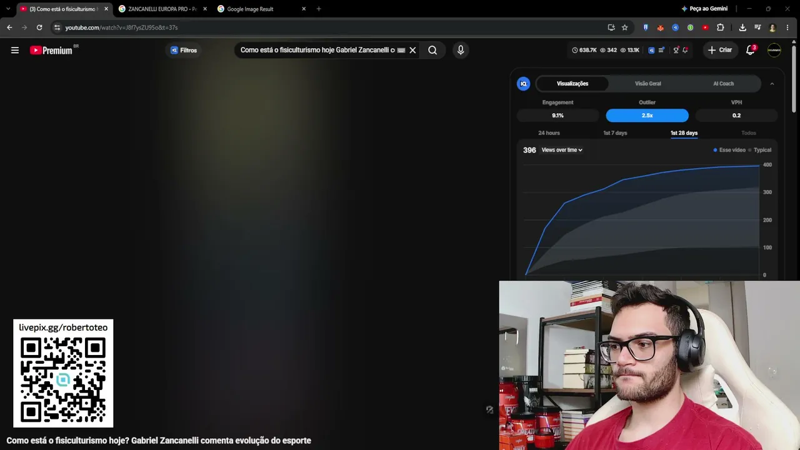The width and height of the screenshot is (800, 450).
Task: Click the 342 views stat
Action: [608, 50]
